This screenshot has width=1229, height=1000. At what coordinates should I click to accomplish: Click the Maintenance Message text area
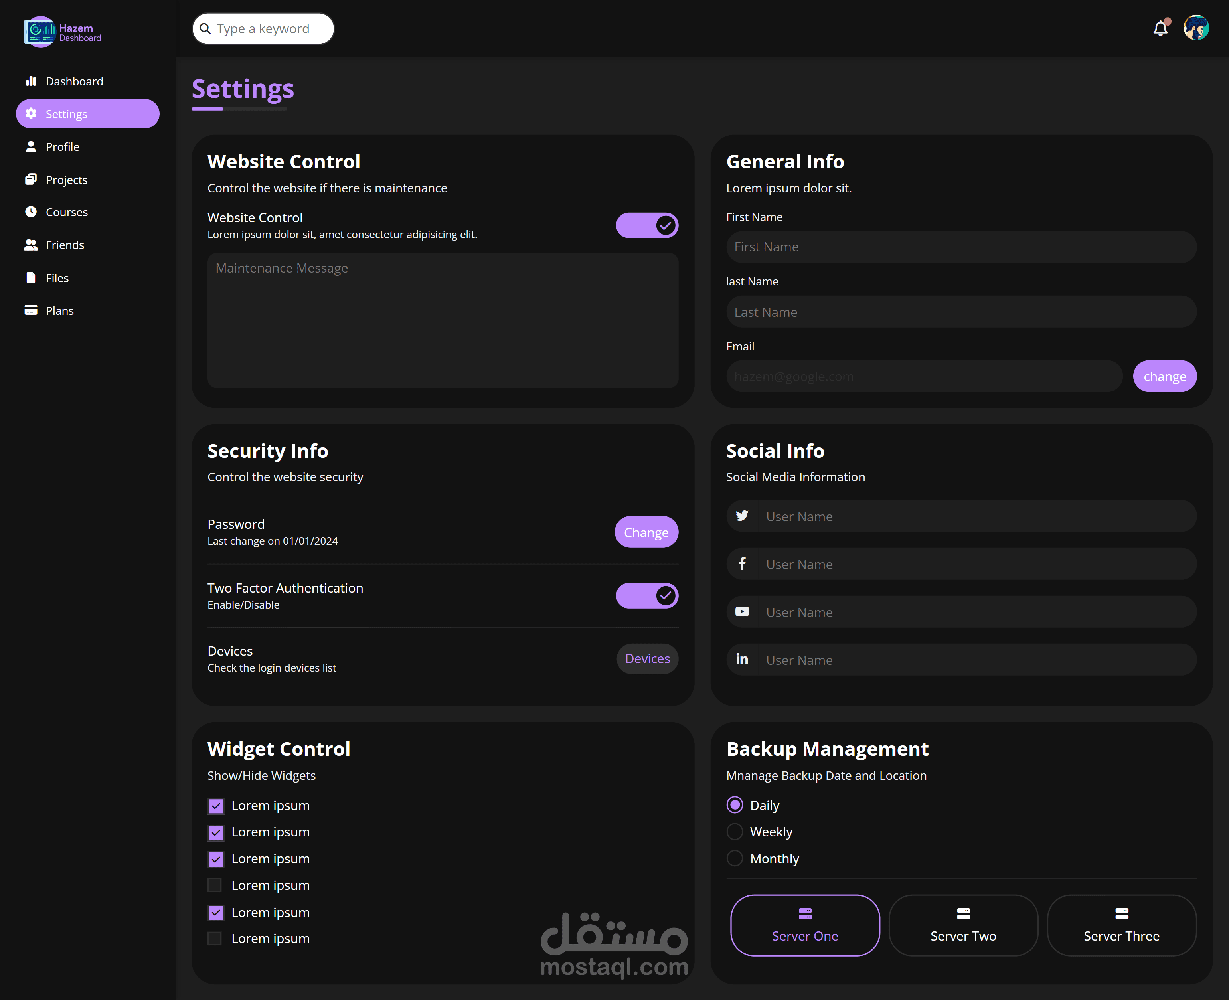[x=442, y=320]
